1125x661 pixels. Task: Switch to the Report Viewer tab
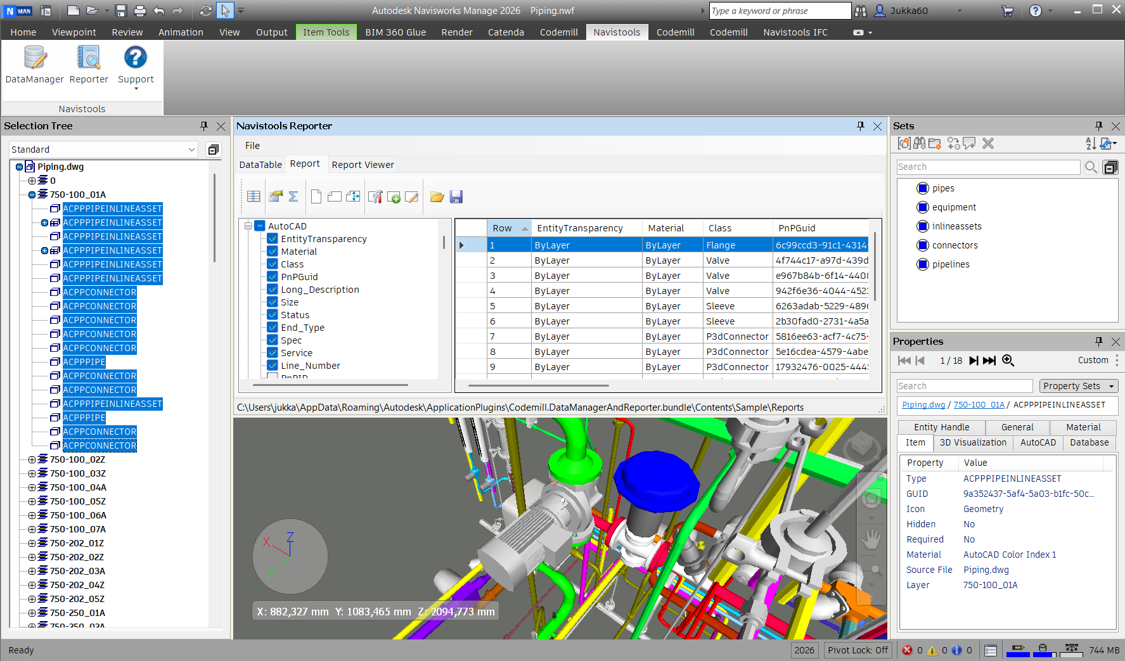point(363,165)
